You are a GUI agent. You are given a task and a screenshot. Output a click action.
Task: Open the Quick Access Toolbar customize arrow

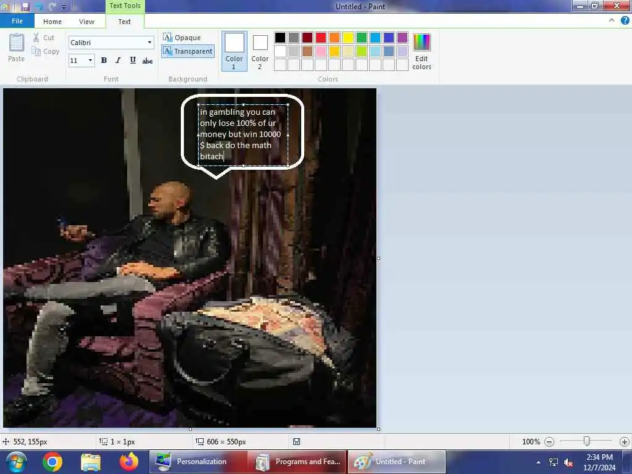pos(64,7)
